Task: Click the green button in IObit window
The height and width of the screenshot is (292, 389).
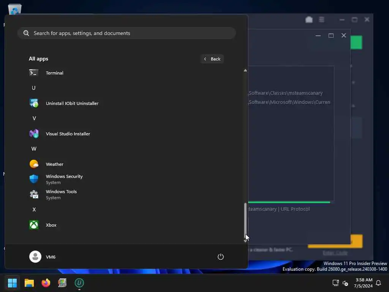Action: pyautogui.click(x=356, y=43)
